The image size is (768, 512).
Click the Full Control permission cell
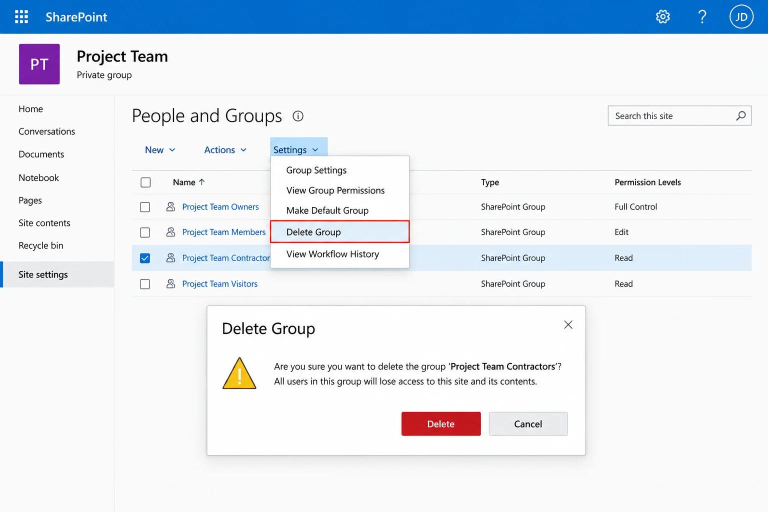[x=636, y=207]
